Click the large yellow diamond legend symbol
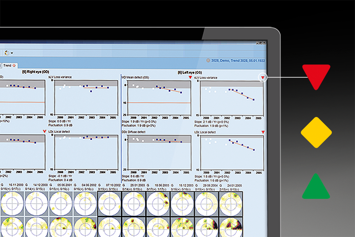This screenshot has height=237, width=355. tap(316, 132)
